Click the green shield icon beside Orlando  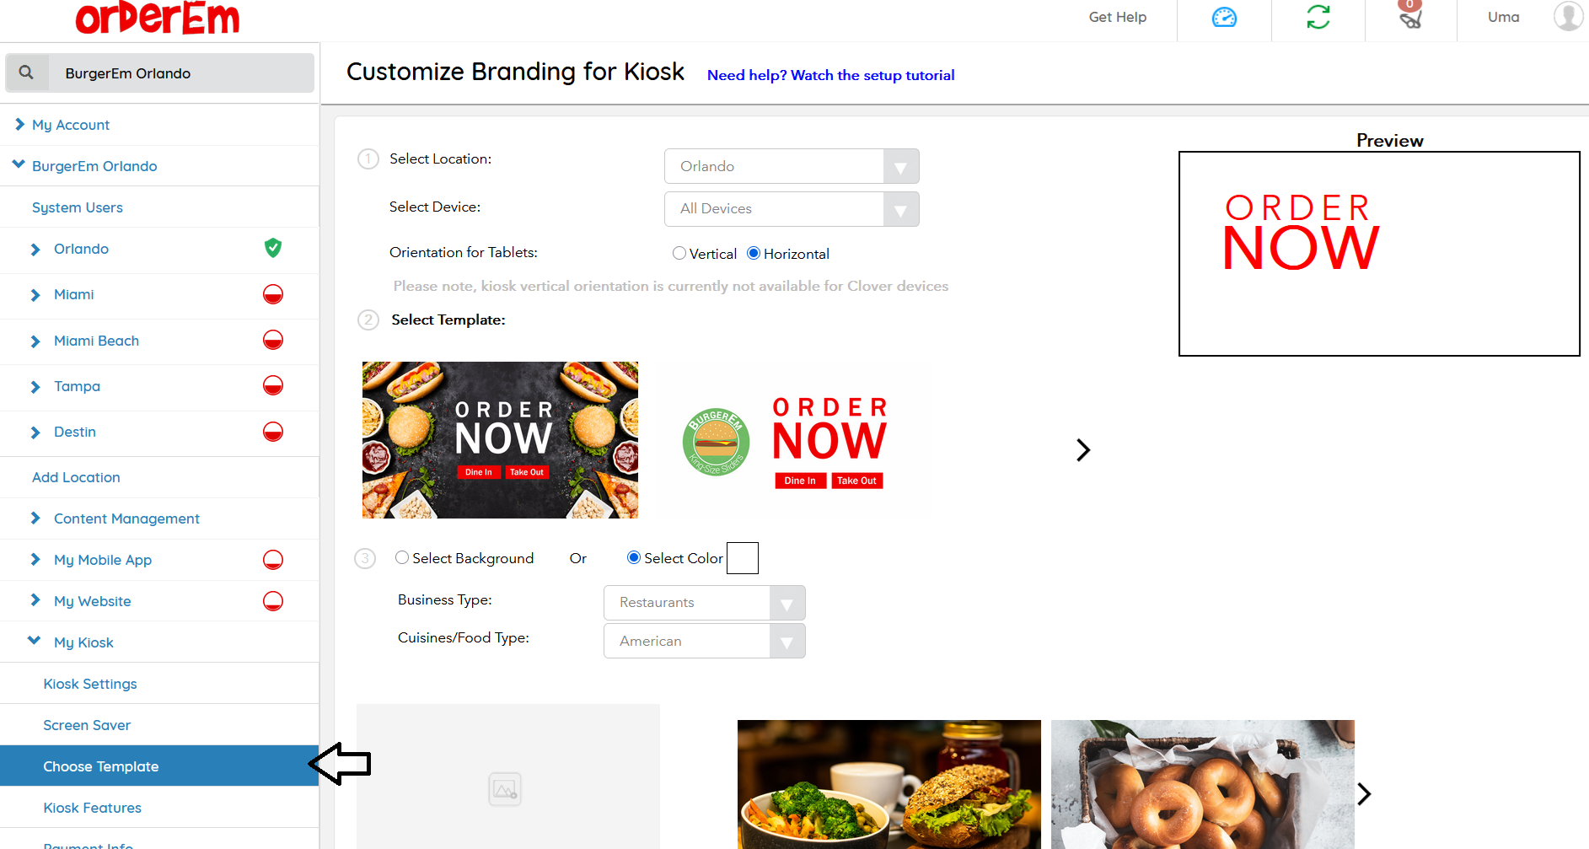[x=273, y=248]
